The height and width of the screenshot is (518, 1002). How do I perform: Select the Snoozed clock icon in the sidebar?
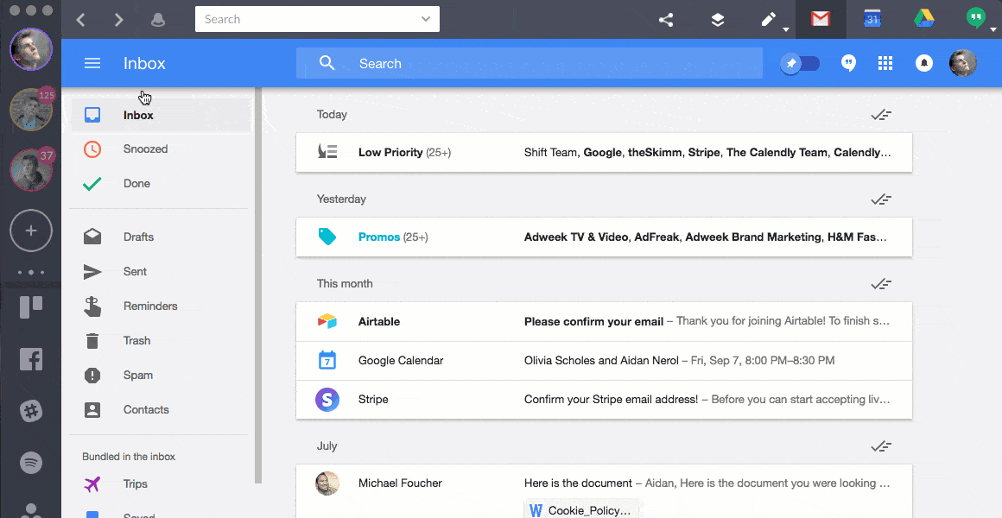pos(92,148)
